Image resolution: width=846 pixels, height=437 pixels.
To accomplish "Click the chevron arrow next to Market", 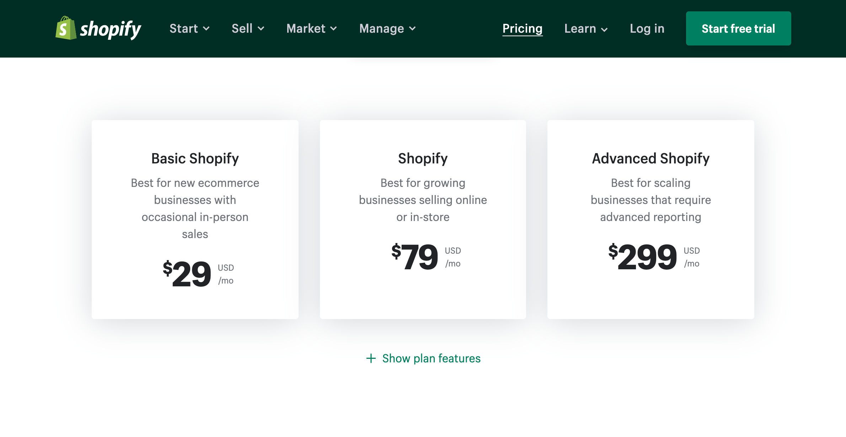I will 333,29.
